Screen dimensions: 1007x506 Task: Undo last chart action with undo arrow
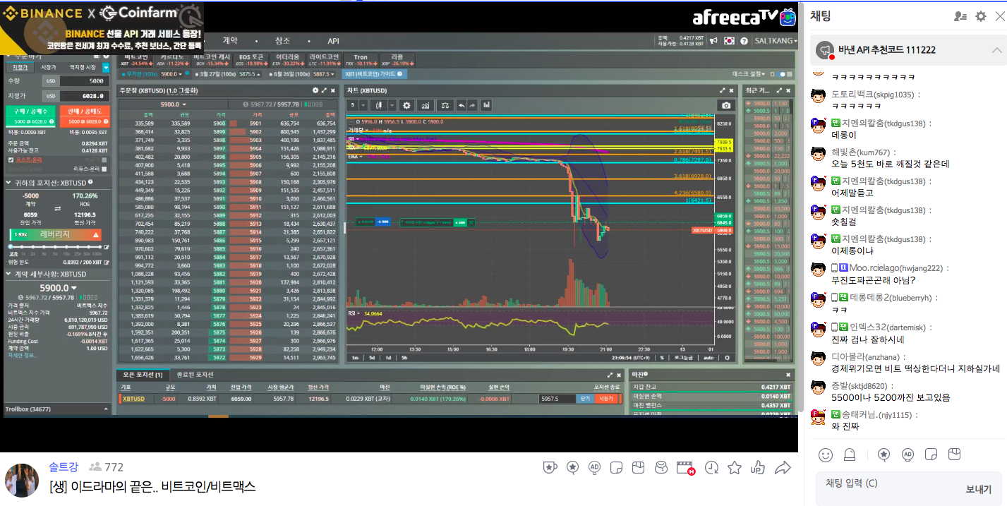(x=462, y=105)
